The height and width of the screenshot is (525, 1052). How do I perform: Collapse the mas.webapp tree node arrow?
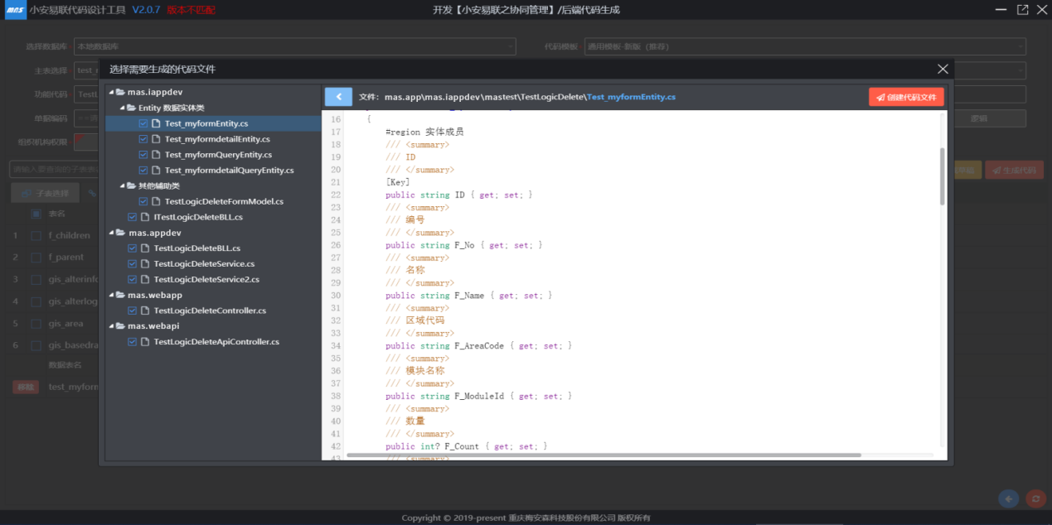(111, 296)
